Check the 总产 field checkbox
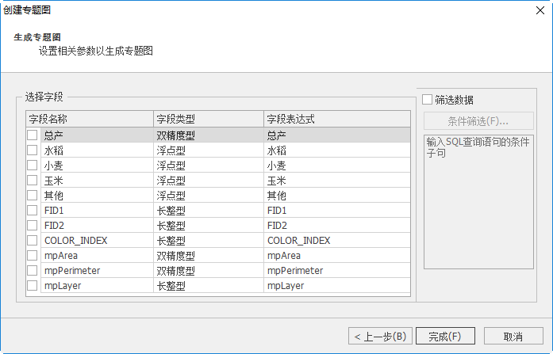The width and height of the screenshot is (553, 354). click(33, 135)
